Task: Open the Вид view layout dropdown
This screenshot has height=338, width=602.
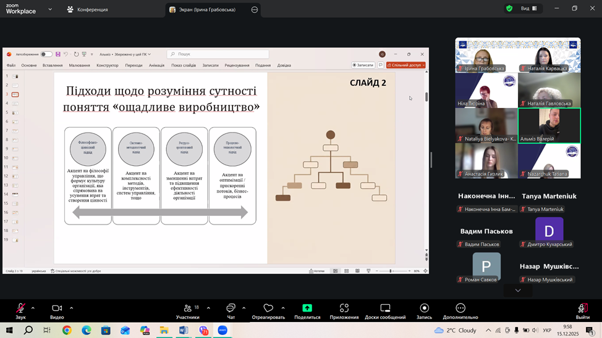Action: click(x=528, y=9)
